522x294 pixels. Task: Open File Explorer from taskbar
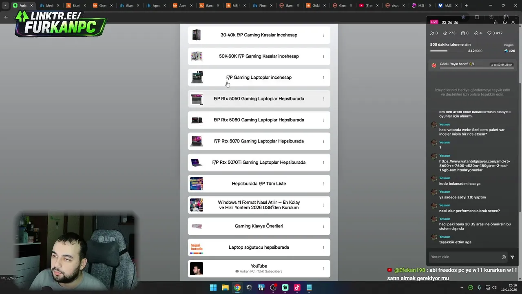pyautogui.click(x=225, y=287)
